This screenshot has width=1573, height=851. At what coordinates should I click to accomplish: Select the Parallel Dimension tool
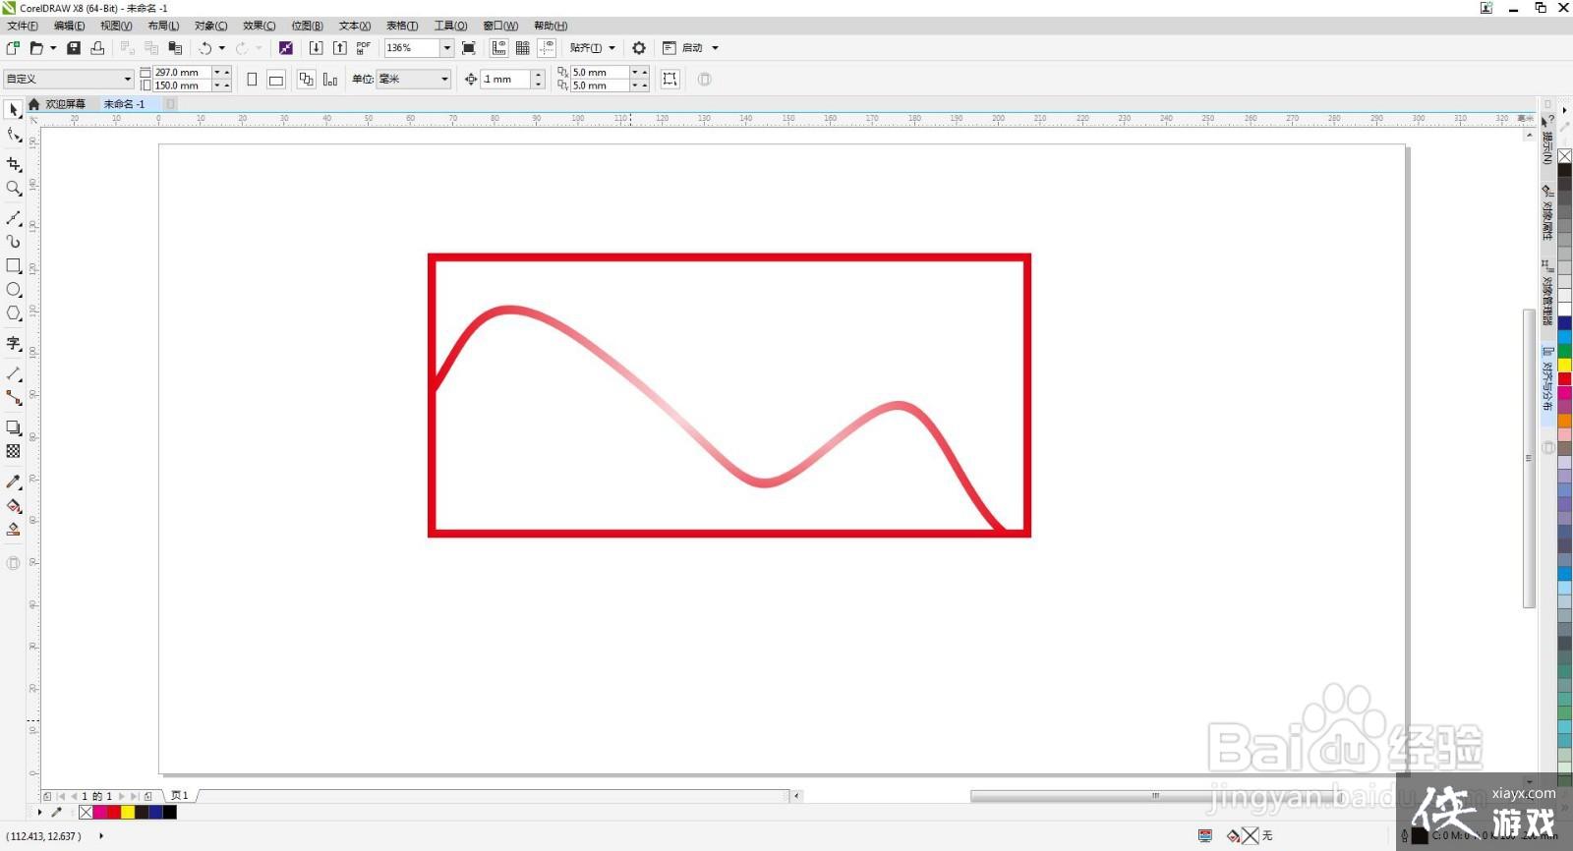point(14,373)
